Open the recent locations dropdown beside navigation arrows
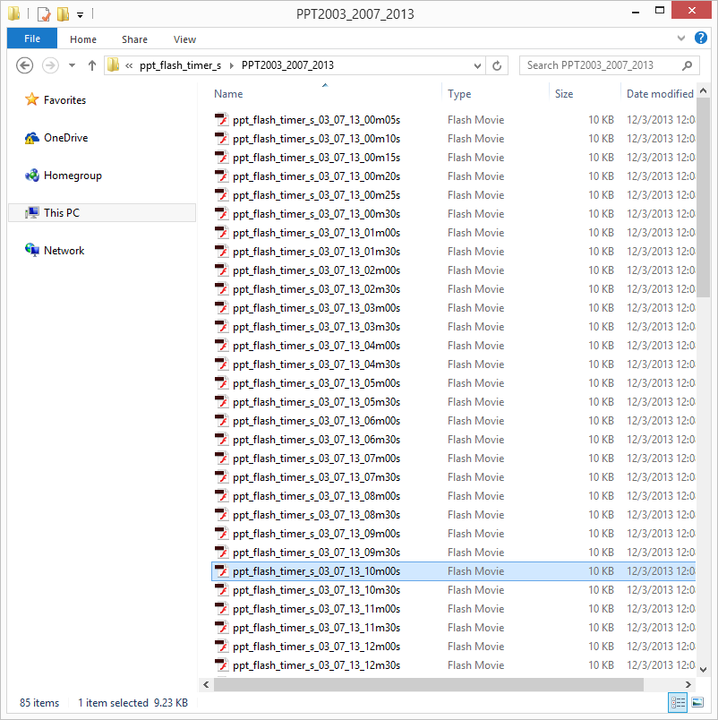Viewport: 718px width, 720px height. (71, 64)
